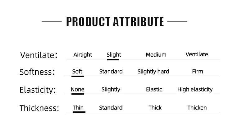The width and height of the screenshot is (233, 122).
Task: Select the Airtight ventilation option
Action: (x=83, y=55)
